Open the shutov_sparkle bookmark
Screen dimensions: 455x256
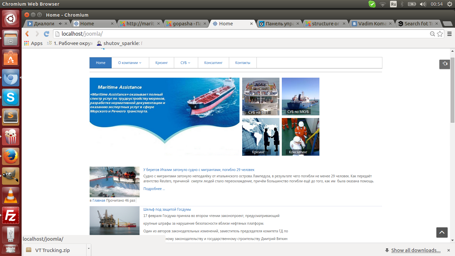[x=120, y=43]
